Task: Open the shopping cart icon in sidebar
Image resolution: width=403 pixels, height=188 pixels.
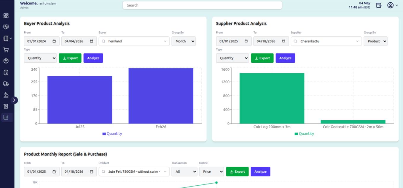Action: [x=6, y=50]
